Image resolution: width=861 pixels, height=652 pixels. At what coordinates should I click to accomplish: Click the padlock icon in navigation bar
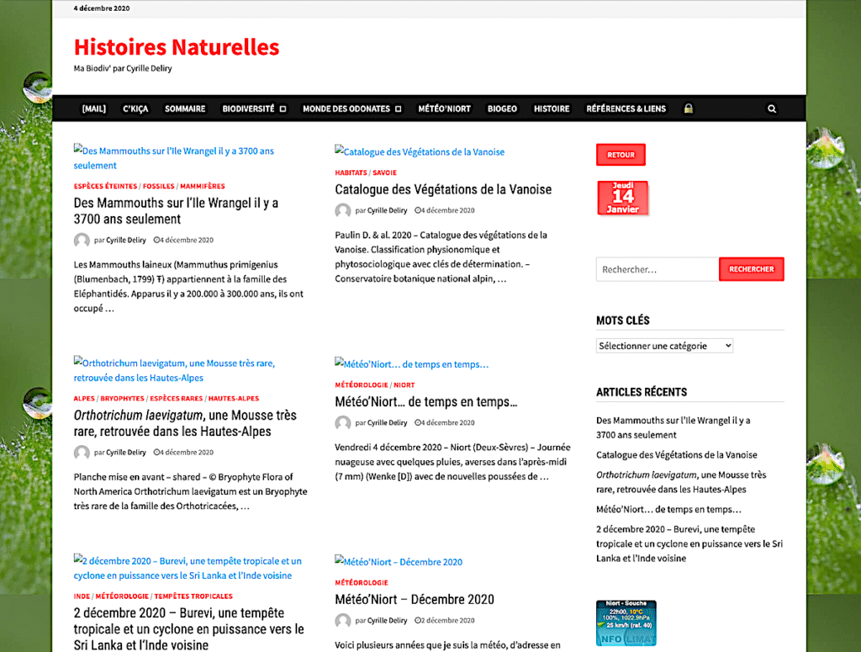pyautogui.click(x=688, y=109)
